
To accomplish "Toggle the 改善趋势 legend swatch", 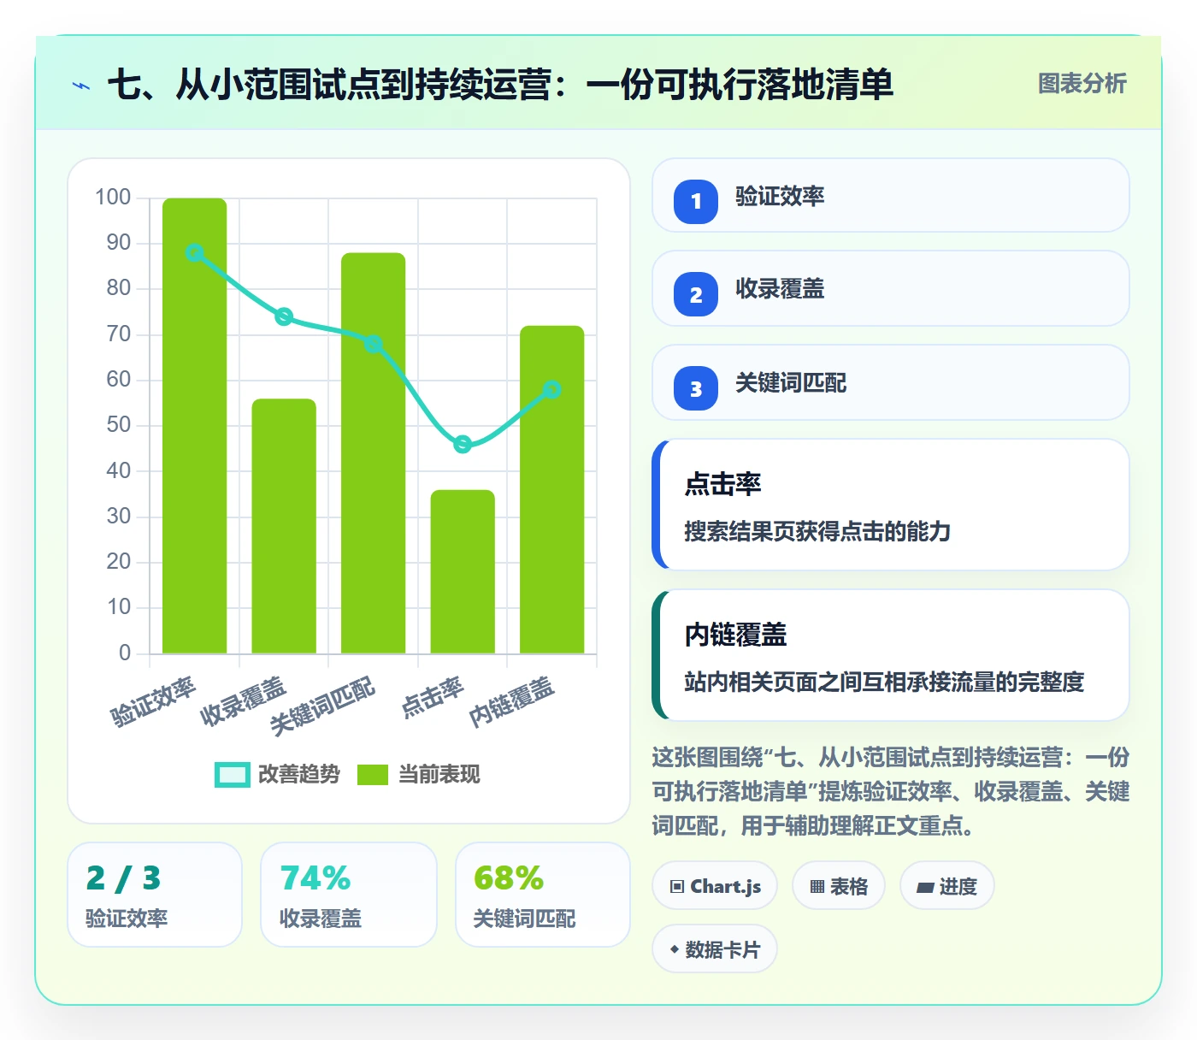I will [x=233, y=774].
